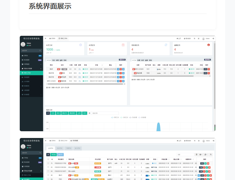235x180 pixels.
Task: Click the project panel horizontal scrollbar
Action: click(x=163, y=76)
